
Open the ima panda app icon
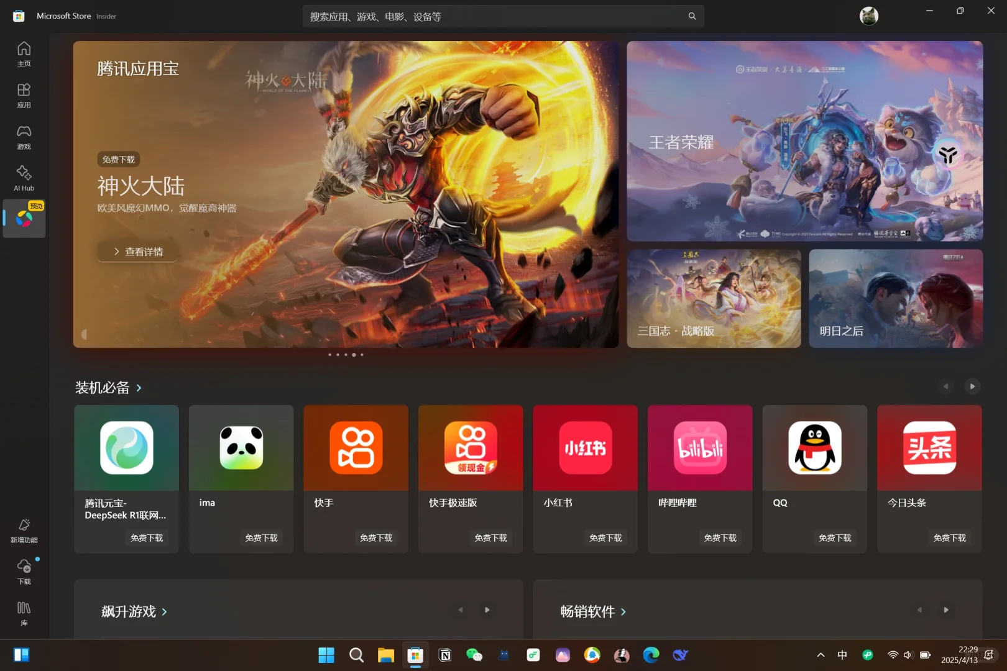241,447
